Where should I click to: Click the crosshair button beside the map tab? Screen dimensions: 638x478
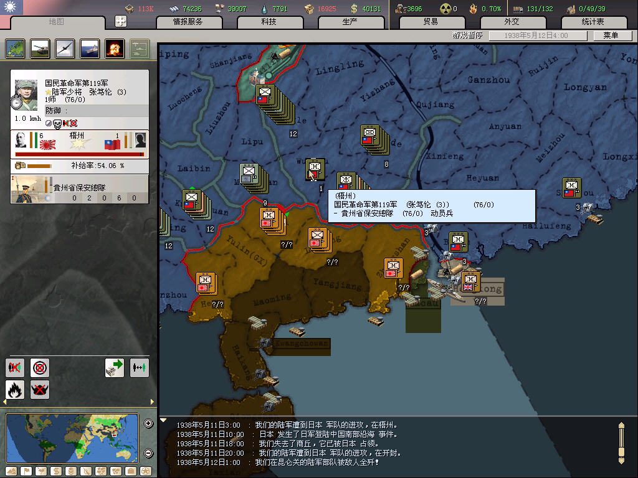pyautogui.click(x=121, y=21)
